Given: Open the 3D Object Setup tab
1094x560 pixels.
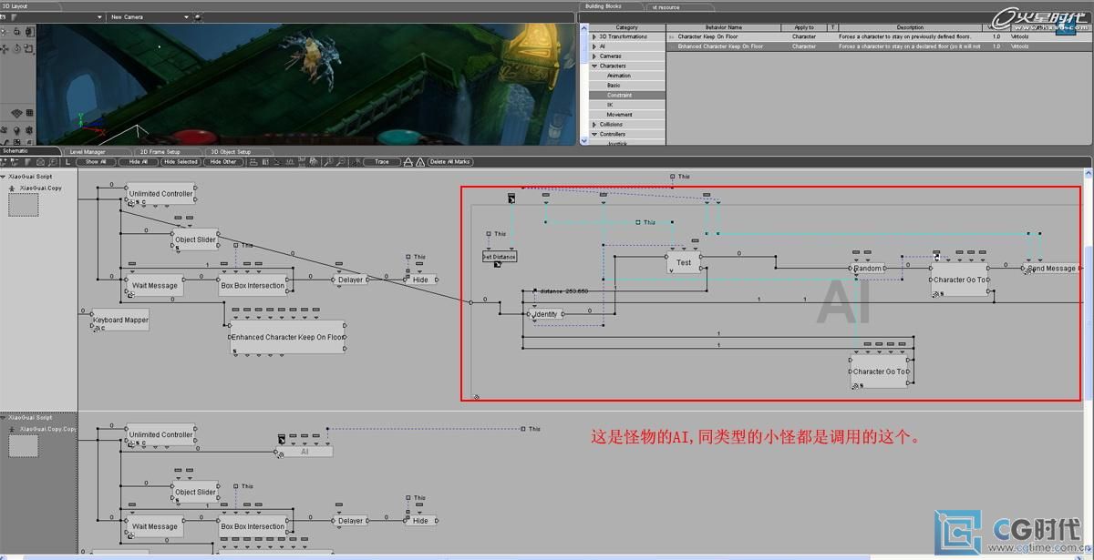Looking at the screenshot, I should [x=231, y=152].
